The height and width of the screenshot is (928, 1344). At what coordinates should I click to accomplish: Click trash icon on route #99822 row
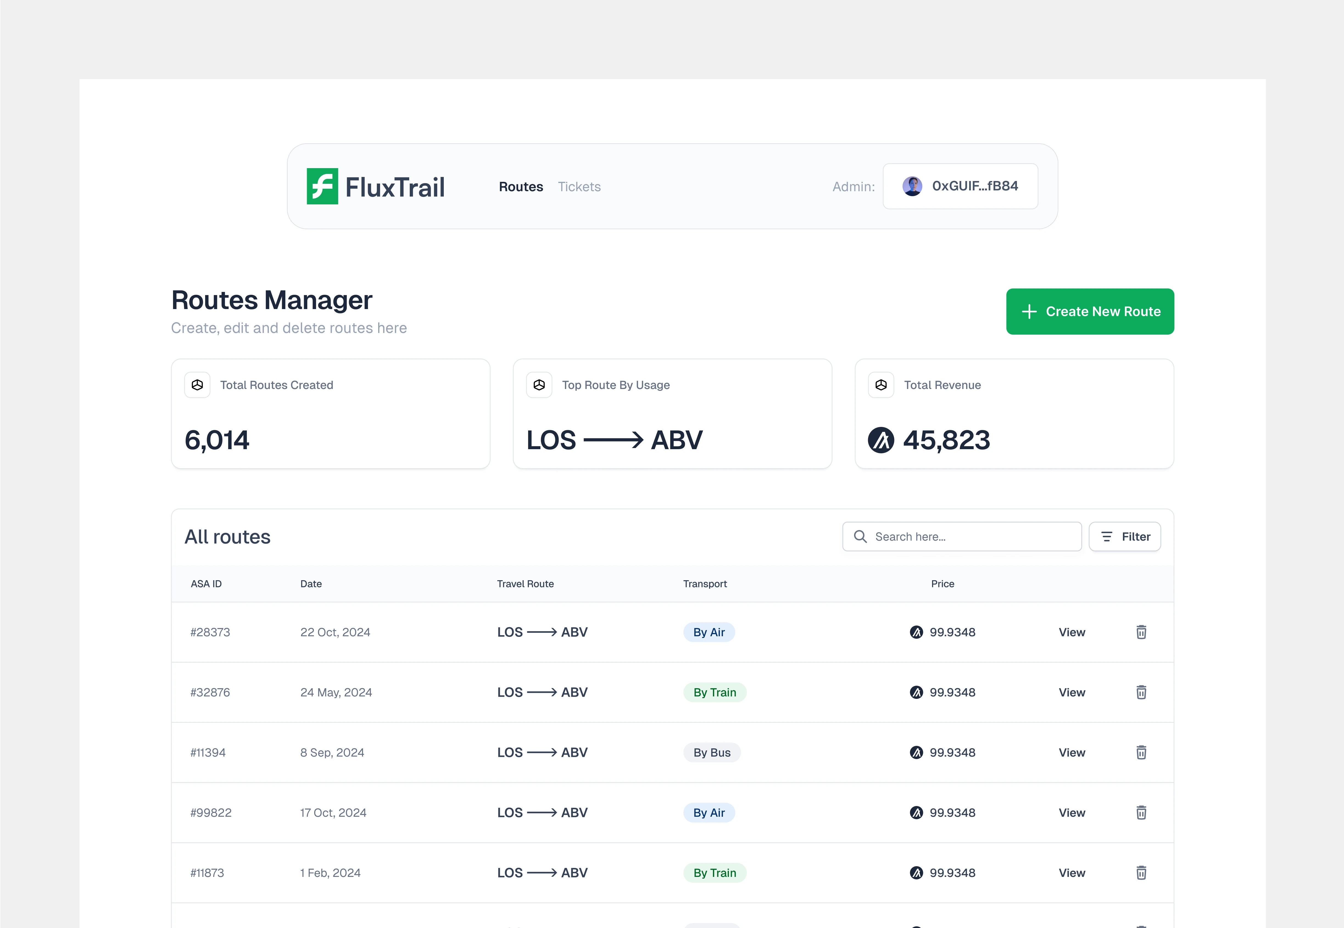tap(1141, 812)
